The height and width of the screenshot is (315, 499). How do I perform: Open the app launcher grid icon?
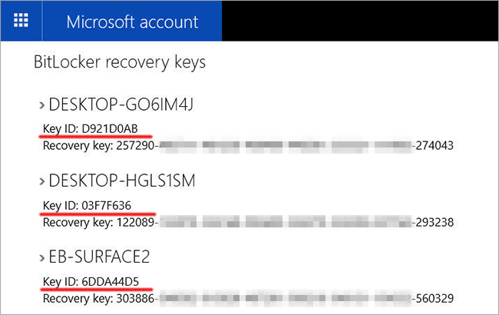click(x=21, y=21)
